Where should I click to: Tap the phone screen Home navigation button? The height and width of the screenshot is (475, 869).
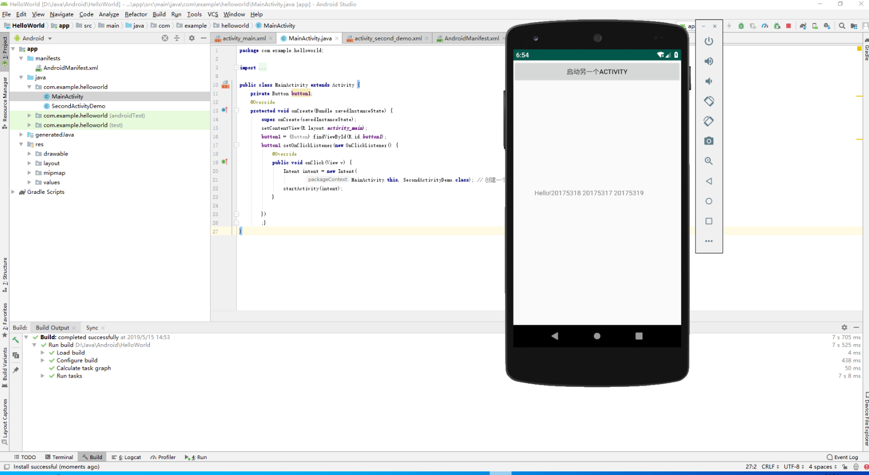597,336
